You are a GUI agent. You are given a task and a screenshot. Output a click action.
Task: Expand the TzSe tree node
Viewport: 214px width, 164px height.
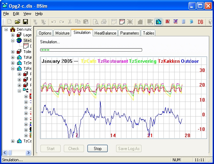click(13, 63)
